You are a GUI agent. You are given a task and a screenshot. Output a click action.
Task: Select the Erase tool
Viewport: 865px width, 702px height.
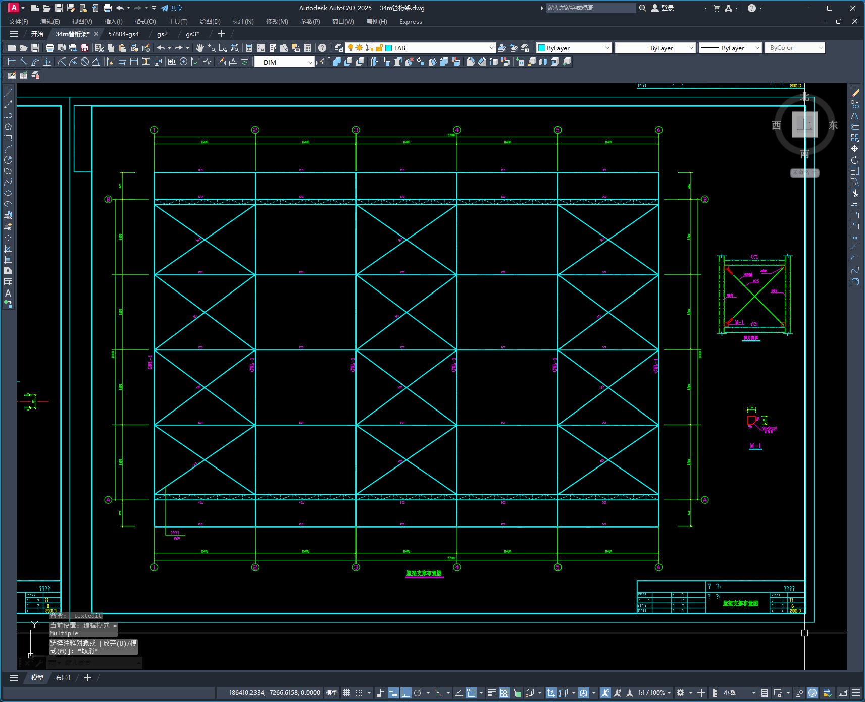coord(854,93)
